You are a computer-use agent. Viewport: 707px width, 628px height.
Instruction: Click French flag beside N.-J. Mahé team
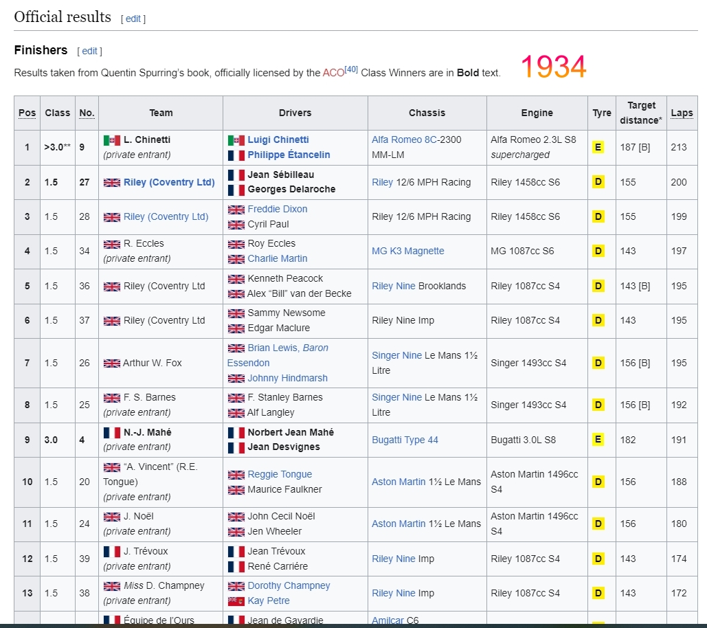tap(112, 433)
